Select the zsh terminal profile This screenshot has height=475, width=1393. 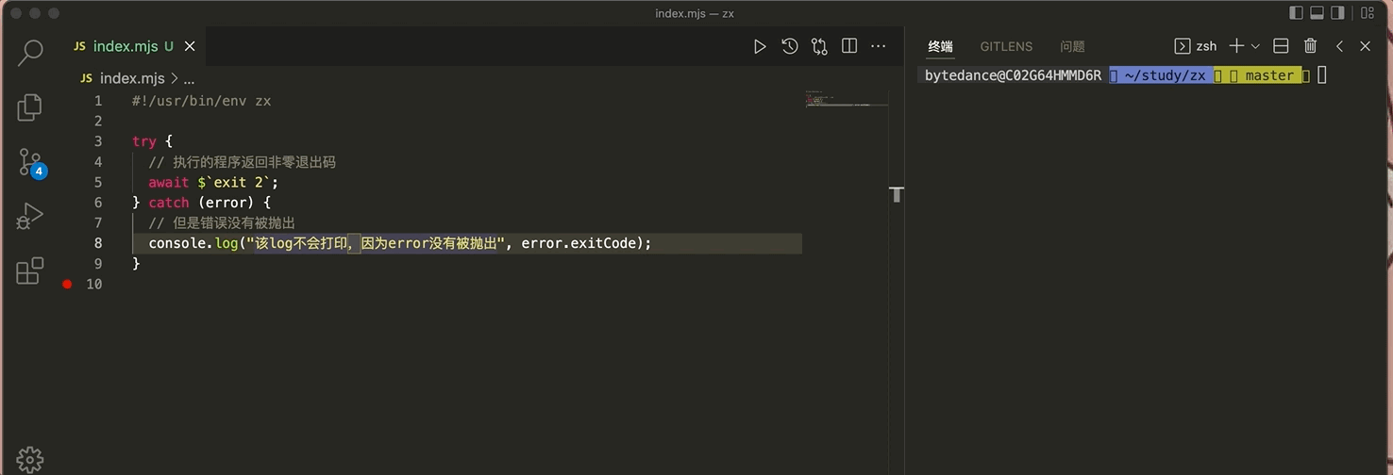click(x=1196, y=46)
